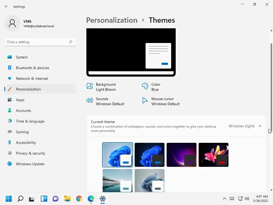Open Apps settings
The image size is (273, 205).
click(40, 100)
